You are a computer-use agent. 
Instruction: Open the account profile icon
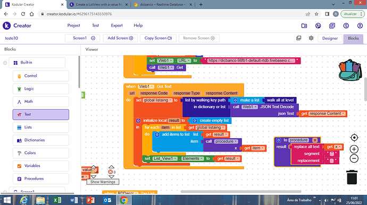360,25
